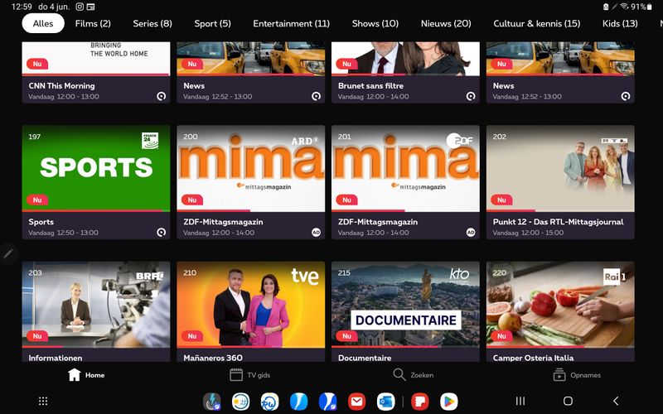
Task: Open channel 200 ARD mima thumbnail
Action: click(x=251, y=168)
